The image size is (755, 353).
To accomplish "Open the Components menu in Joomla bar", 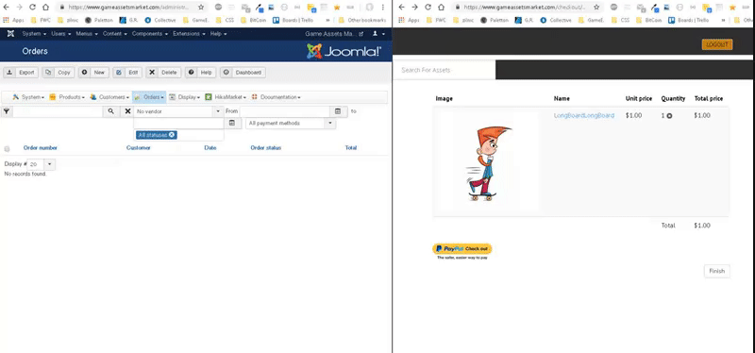I will tap(150, 34).
